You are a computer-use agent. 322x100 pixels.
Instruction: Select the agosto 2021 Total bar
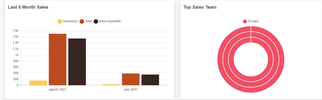click(58, 59)
